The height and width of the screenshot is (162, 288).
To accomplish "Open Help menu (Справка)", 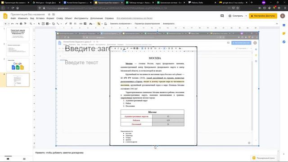I will click(109, 18).
